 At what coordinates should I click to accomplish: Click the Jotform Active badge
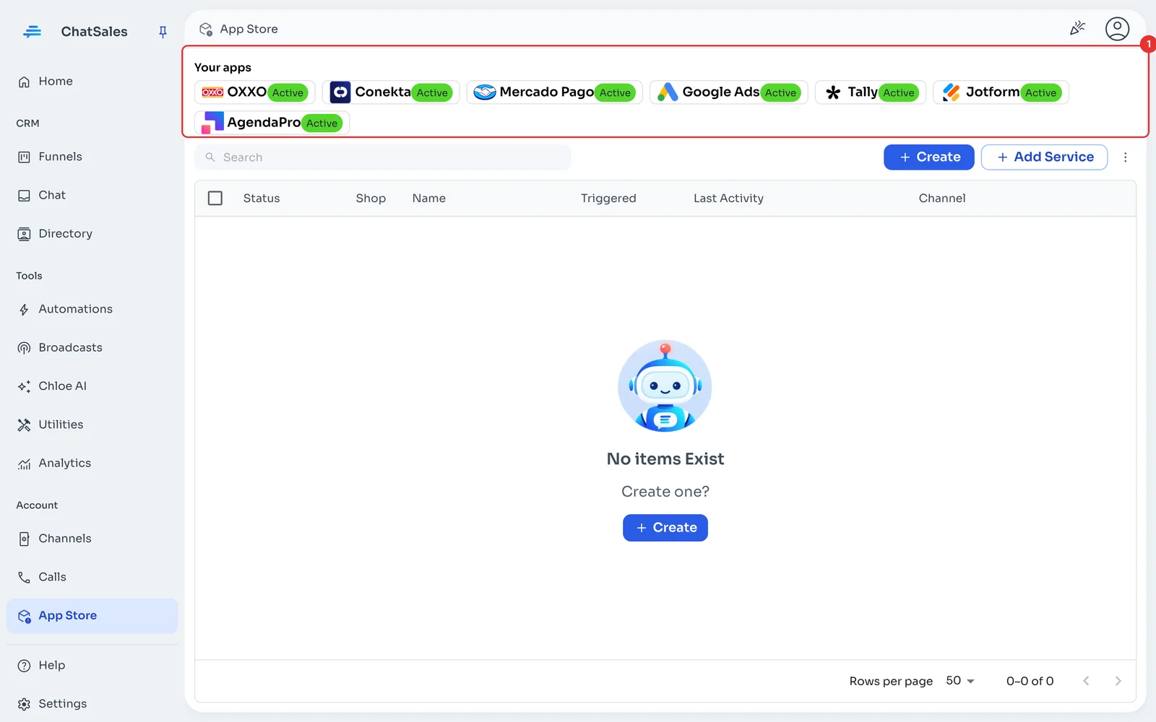1040,93
